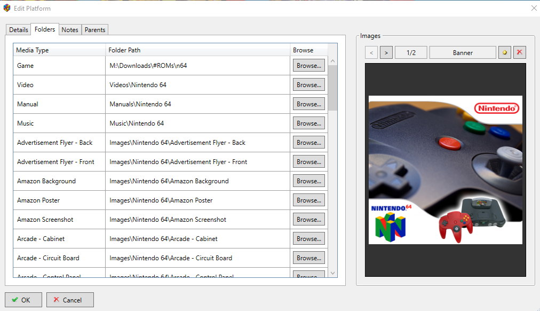Select Images\Nintendo 64\Amazon Screenshot path cell
Screen dimensions: 540x311
click(x=197, y=219)
